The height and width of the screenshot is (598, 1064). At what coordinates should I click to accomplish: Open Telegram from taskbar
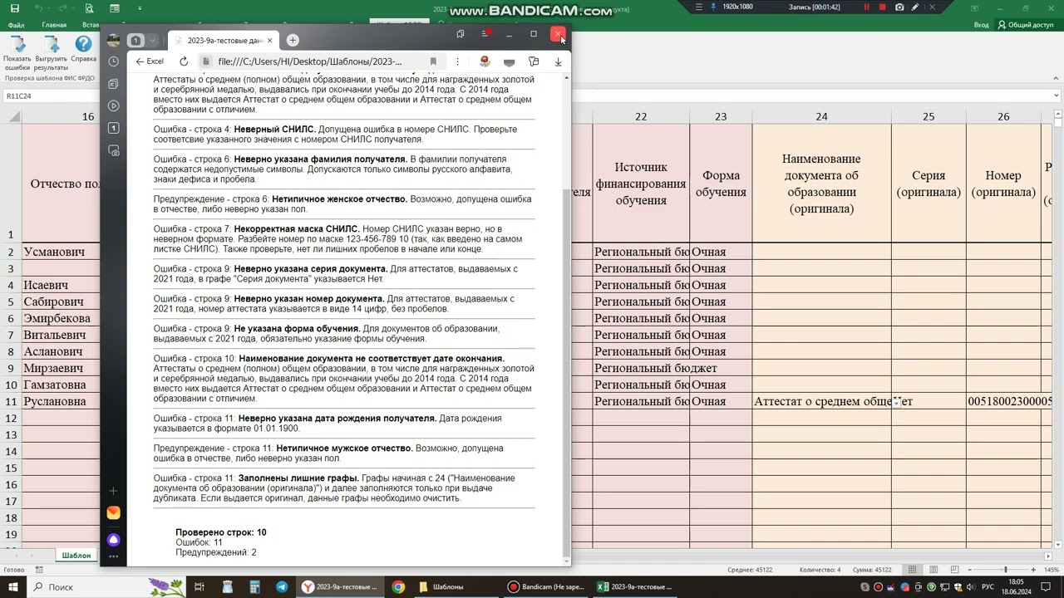click(x=282, y=587)
